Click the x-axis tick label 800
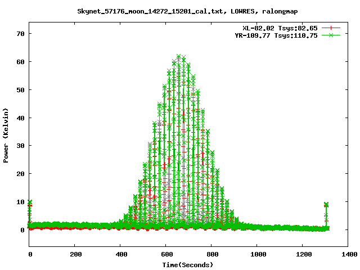The width and height of the screenshot is (360, 270). pyautogui.click(x=213, y=254)
